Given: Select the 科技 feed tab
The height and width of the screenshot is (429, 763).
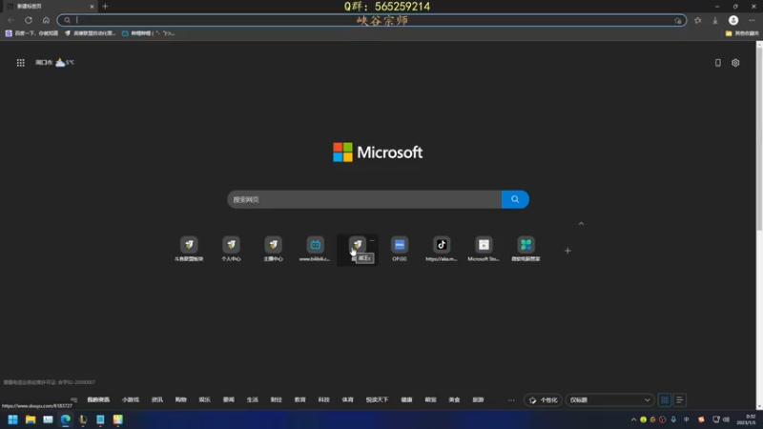Looking at the screenshot, I should click(x=324, y=399).
